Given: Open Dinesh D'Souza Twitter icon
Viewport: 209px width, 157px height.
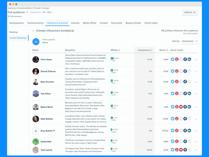Looking at the screenshot, I should pos(172,71).
